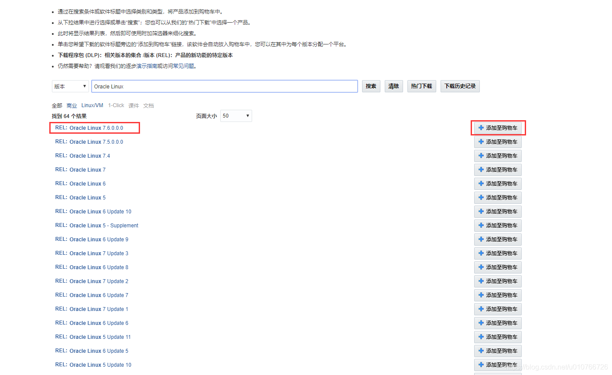The width and height of the screenshot is (612, 375).
Task: Open the 页面大小 page size dropdown
Action: [x=236, y=116]
